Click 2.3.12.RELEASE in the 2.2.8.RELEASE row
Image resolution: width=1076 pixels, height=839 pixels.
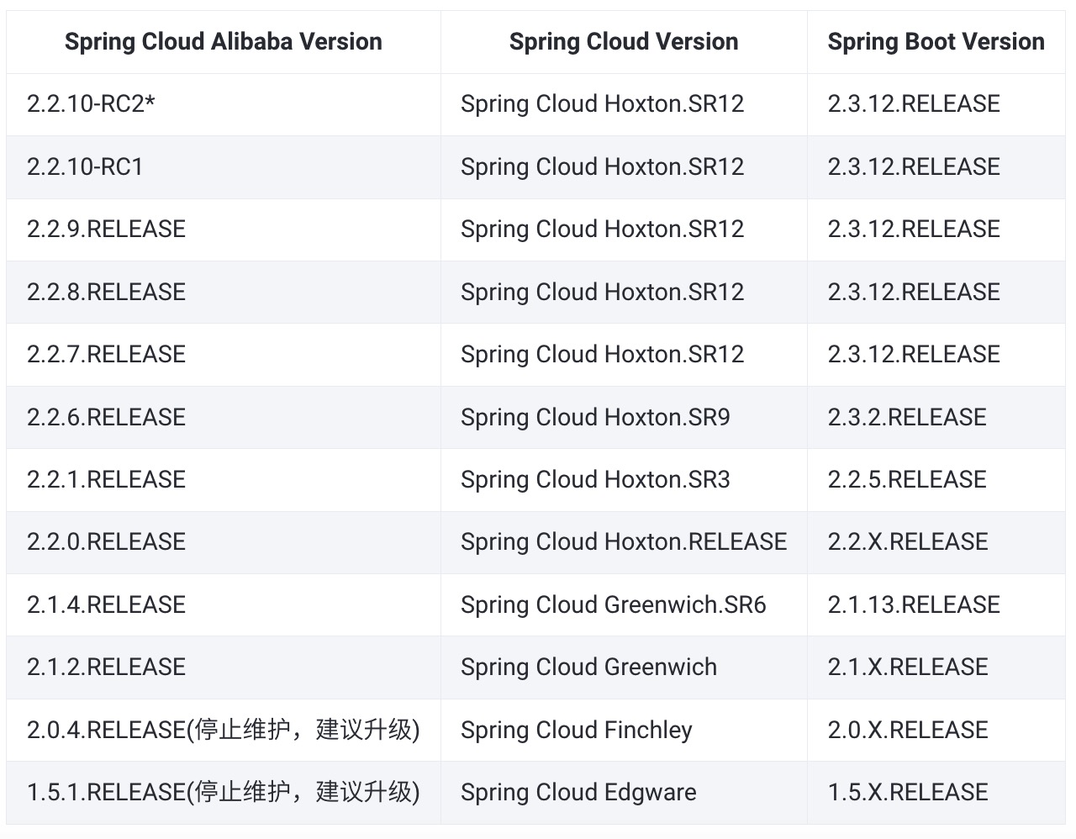pos(914,292)
